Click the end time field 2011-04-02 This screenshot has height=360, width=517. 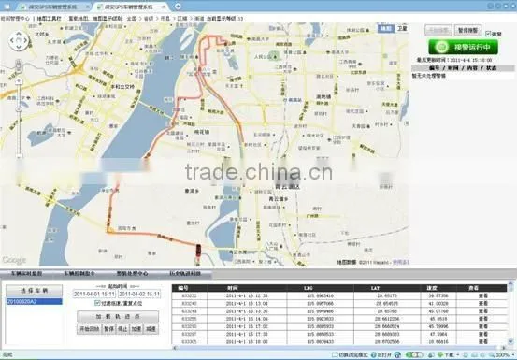click(139, 294)
